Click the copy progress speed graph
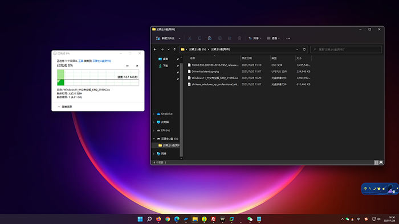Screen dimensions: 399x224 click(x=98, y=78)
